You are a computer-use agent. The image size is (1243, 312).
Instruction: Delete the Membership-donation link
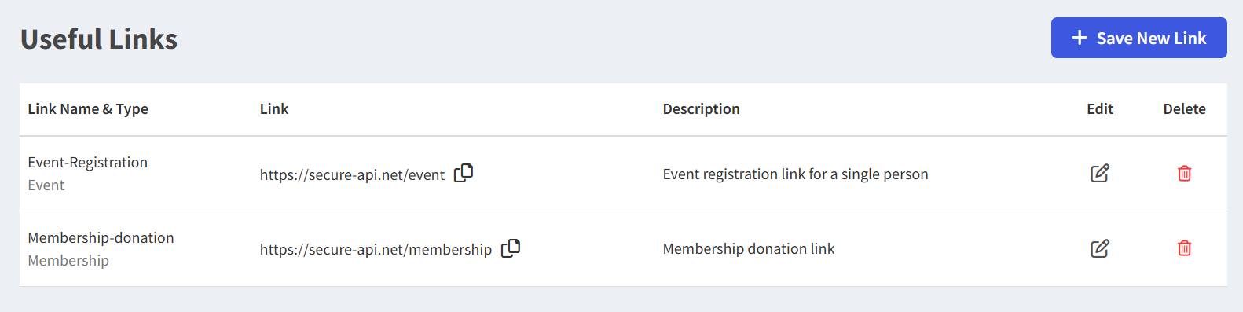[x=1184, y=248]
